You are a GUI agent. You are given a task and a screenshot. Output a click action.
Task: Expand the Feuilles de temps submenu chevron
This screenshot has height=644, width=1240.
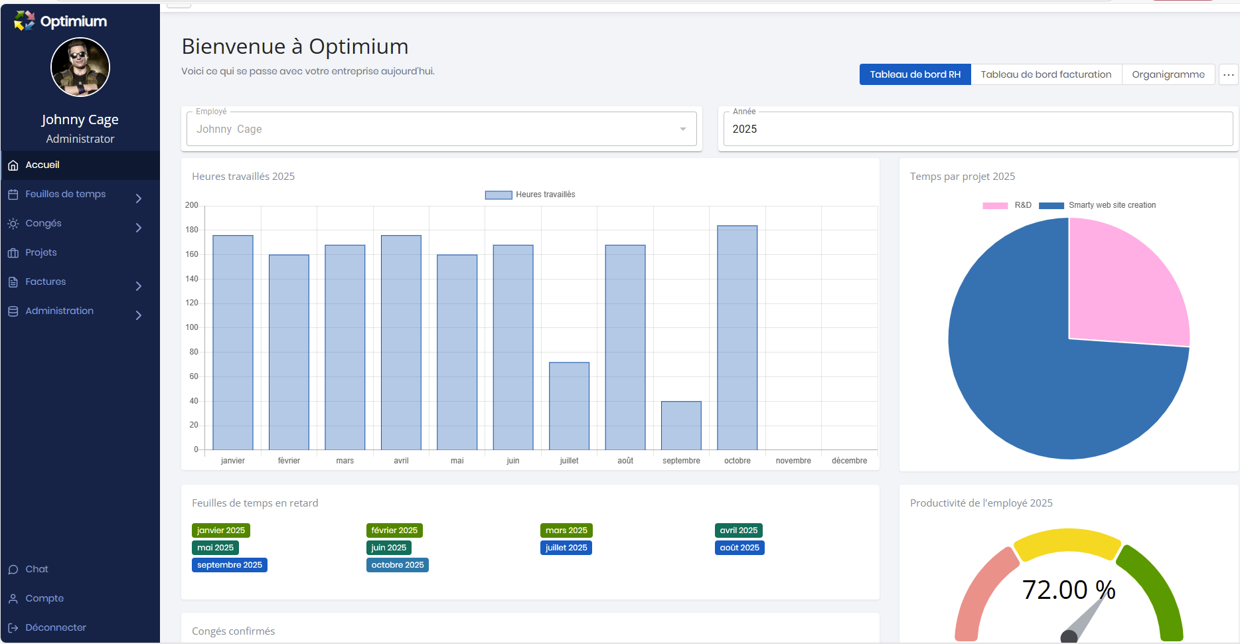[139, 199]
